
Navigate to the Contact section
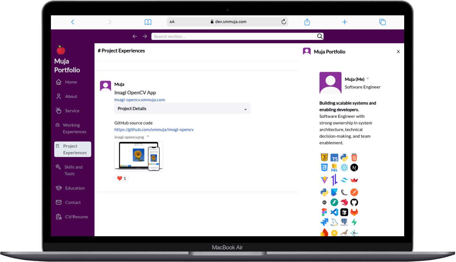point(73,202)
